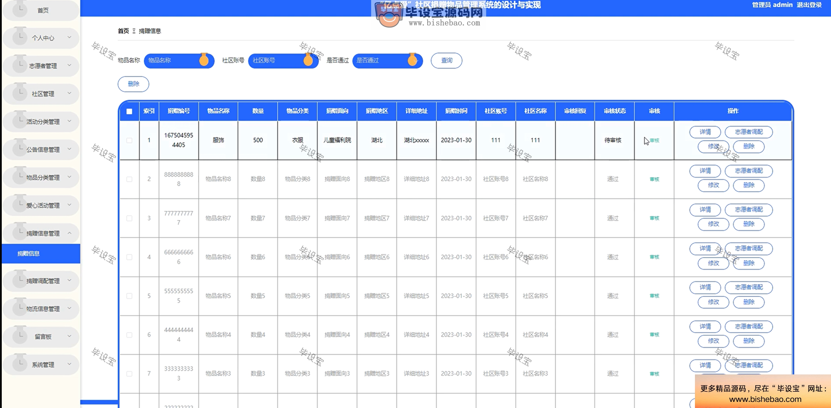Open the 物品分类管理 menu

point(41,178)
